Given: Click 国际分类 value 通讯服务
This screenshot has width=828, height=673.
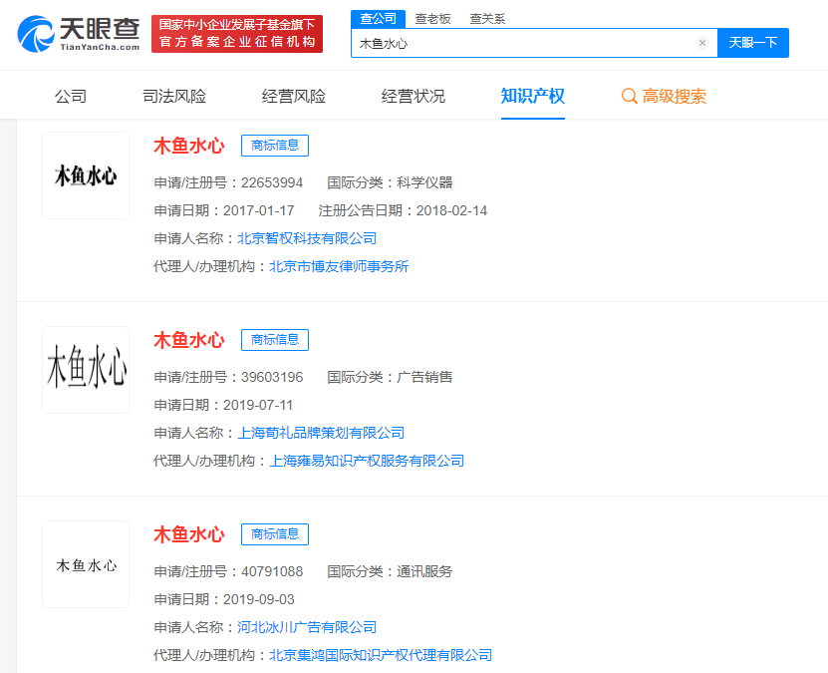Looking at the screenshot, I should pyautogui.click(x=424, y=571).
